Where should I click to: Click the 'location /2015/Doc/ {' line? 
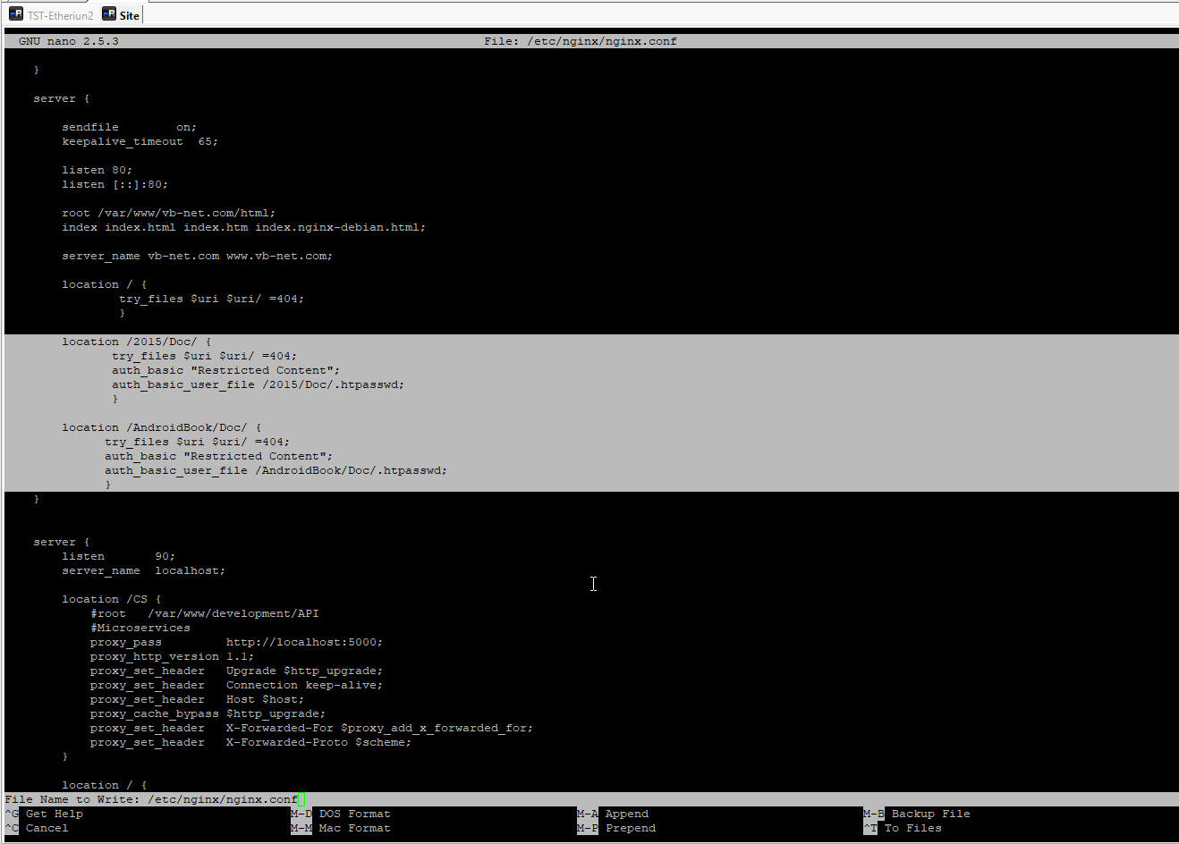(x=137, y=342)
